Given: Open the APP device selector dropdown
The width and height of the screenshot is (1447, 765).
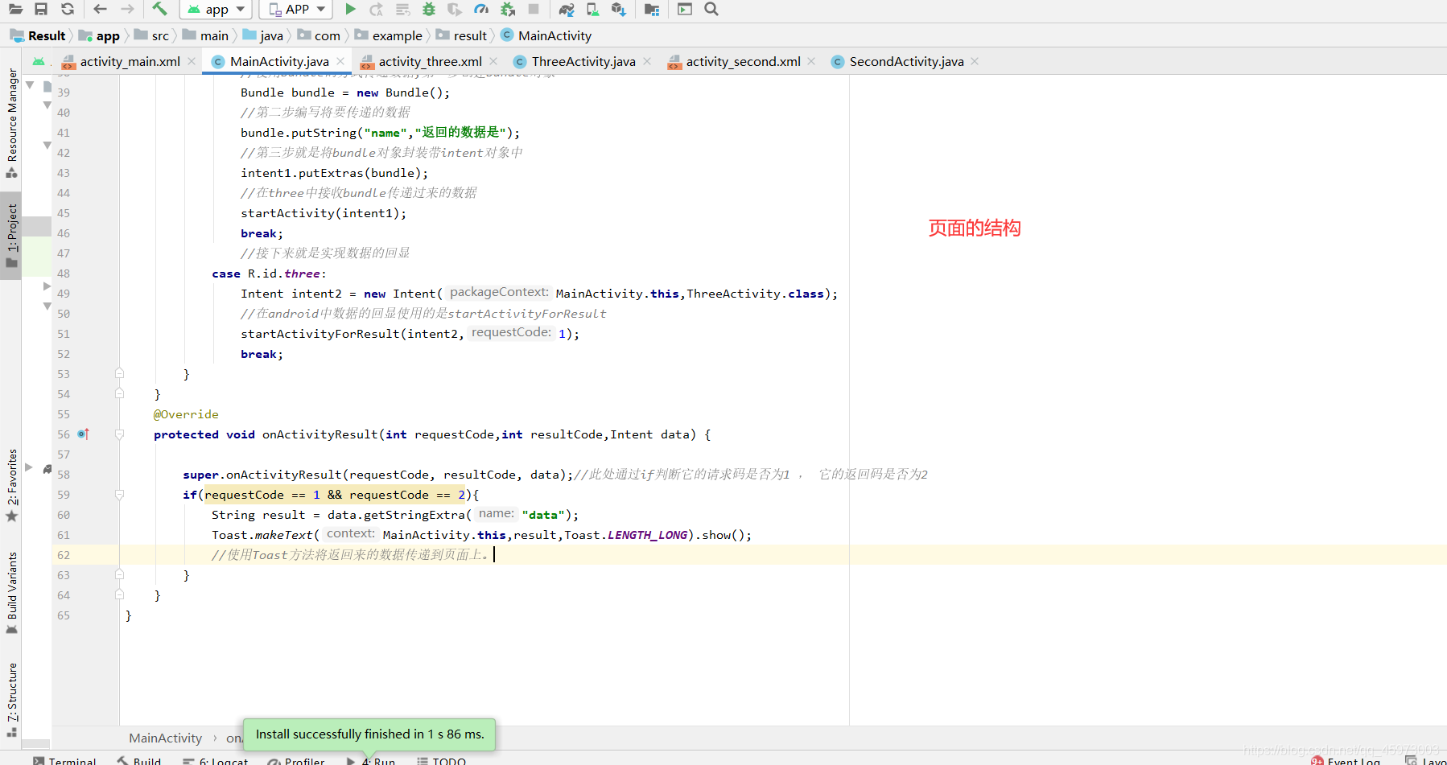Looking at the screenshot, I should pyautogui.click(x=295, y=9).
